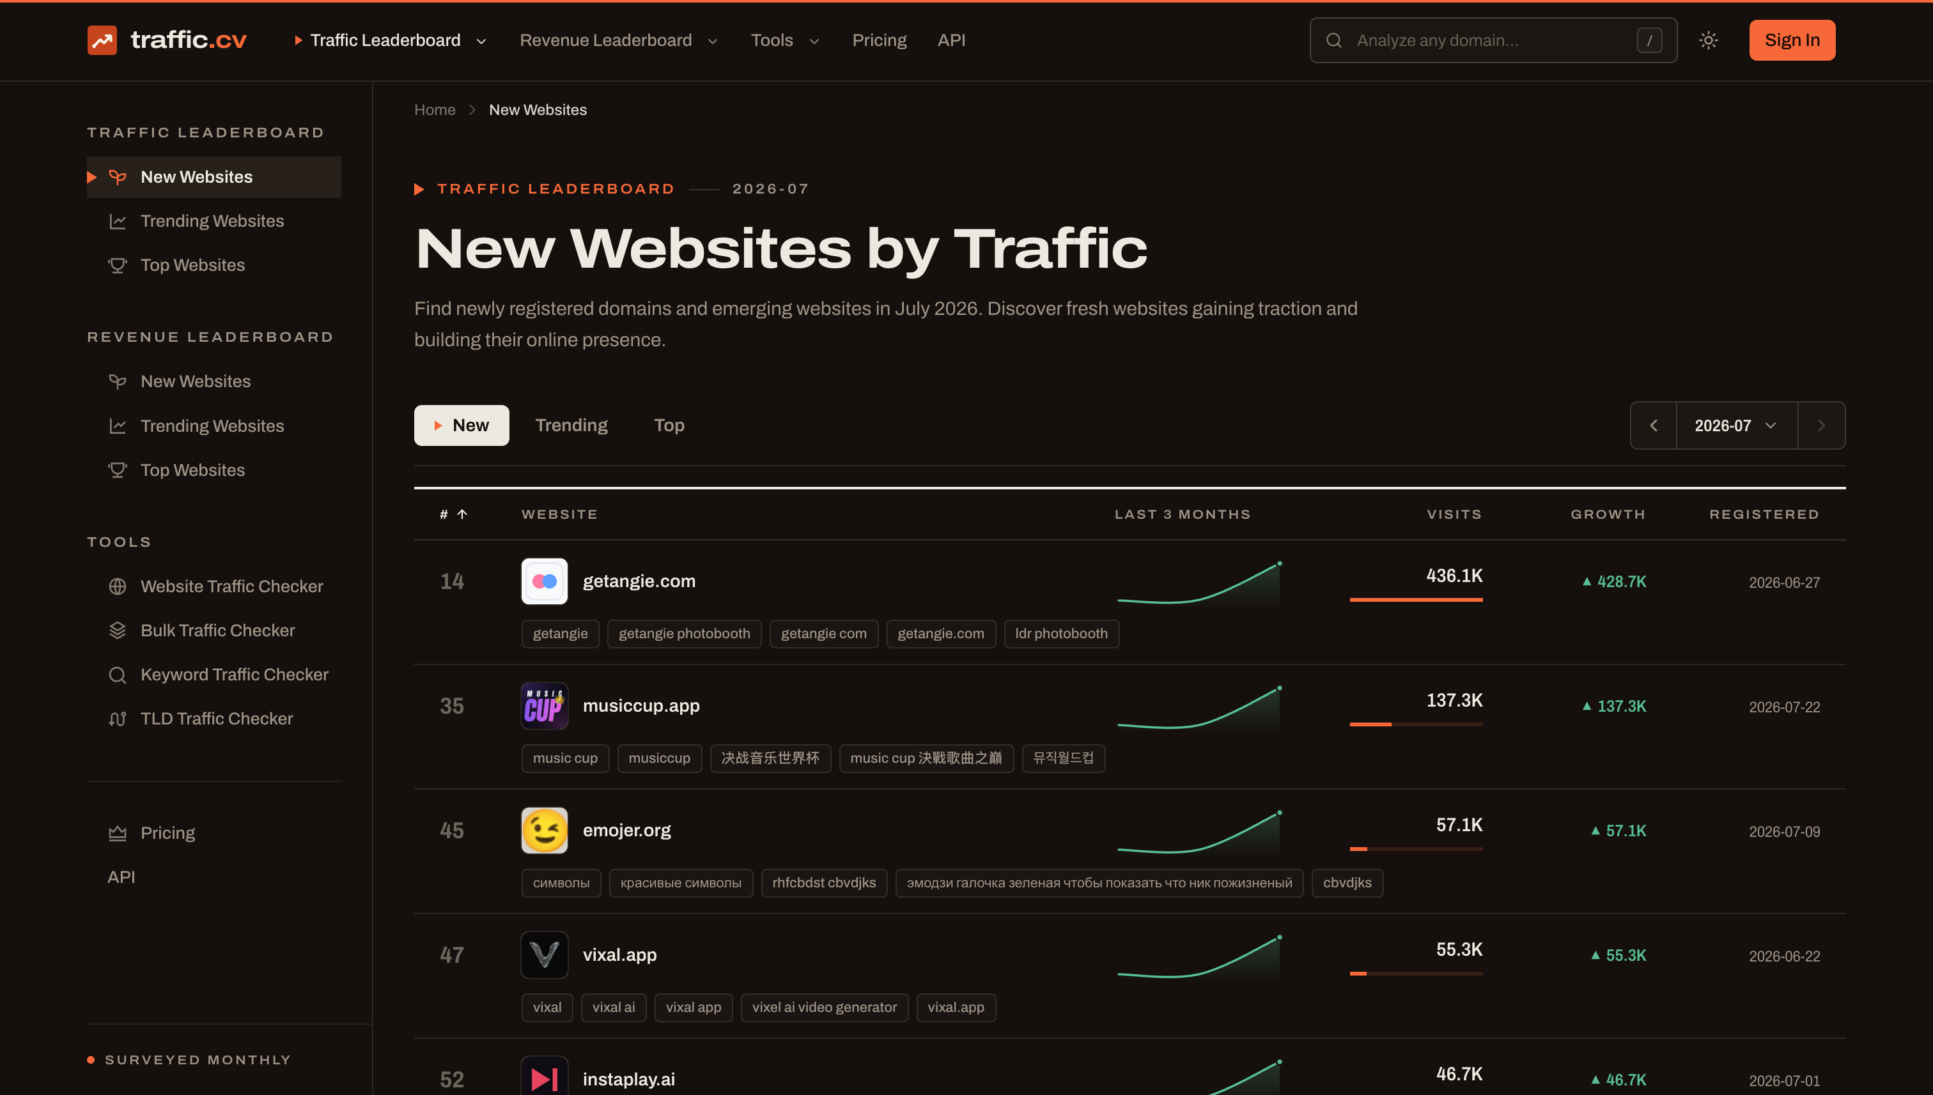The width and height of the screenshot is (1933, 1095).
Task: Toggle the light/dark theme sun icon
Action: [x=1708, y=40]
